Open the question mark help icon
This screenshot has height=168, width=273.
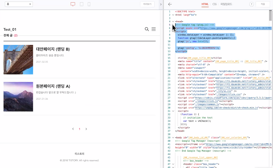[252, 4]
